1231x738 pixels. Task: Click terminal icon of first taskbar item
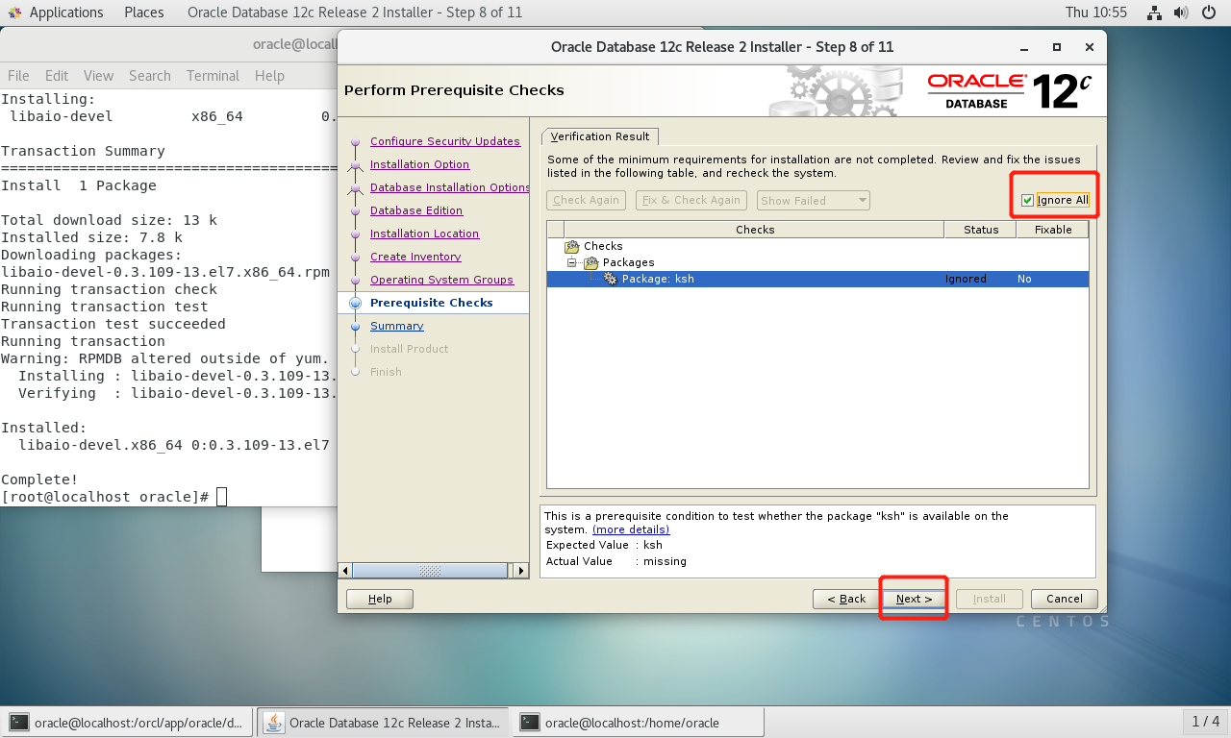[19, 723]
